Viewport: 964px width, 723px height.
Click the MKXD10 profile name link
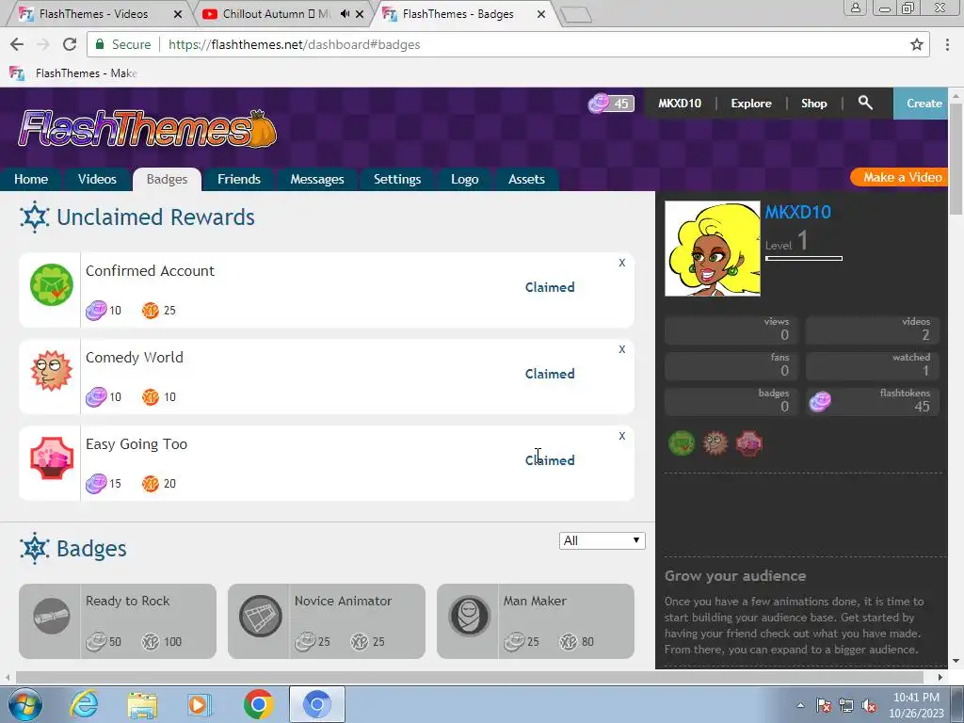[x=798, y=212]
